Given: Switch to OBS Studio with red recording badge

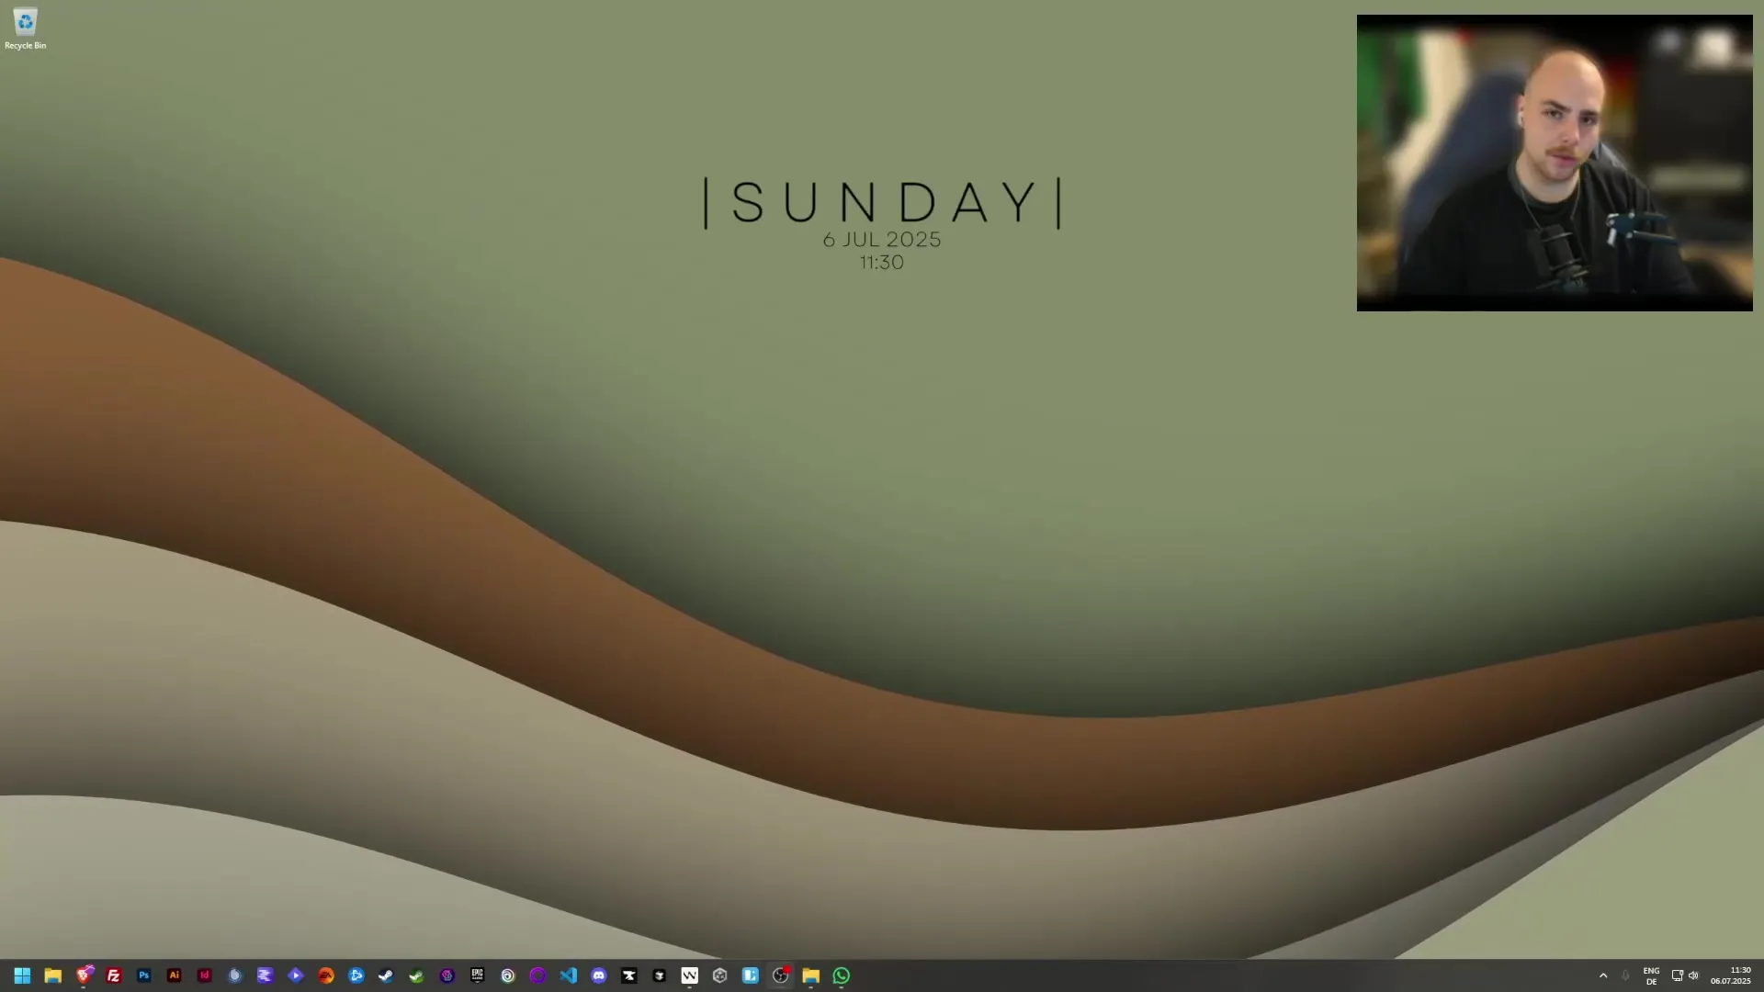Looking at the screenshot, I should [781, 975].
